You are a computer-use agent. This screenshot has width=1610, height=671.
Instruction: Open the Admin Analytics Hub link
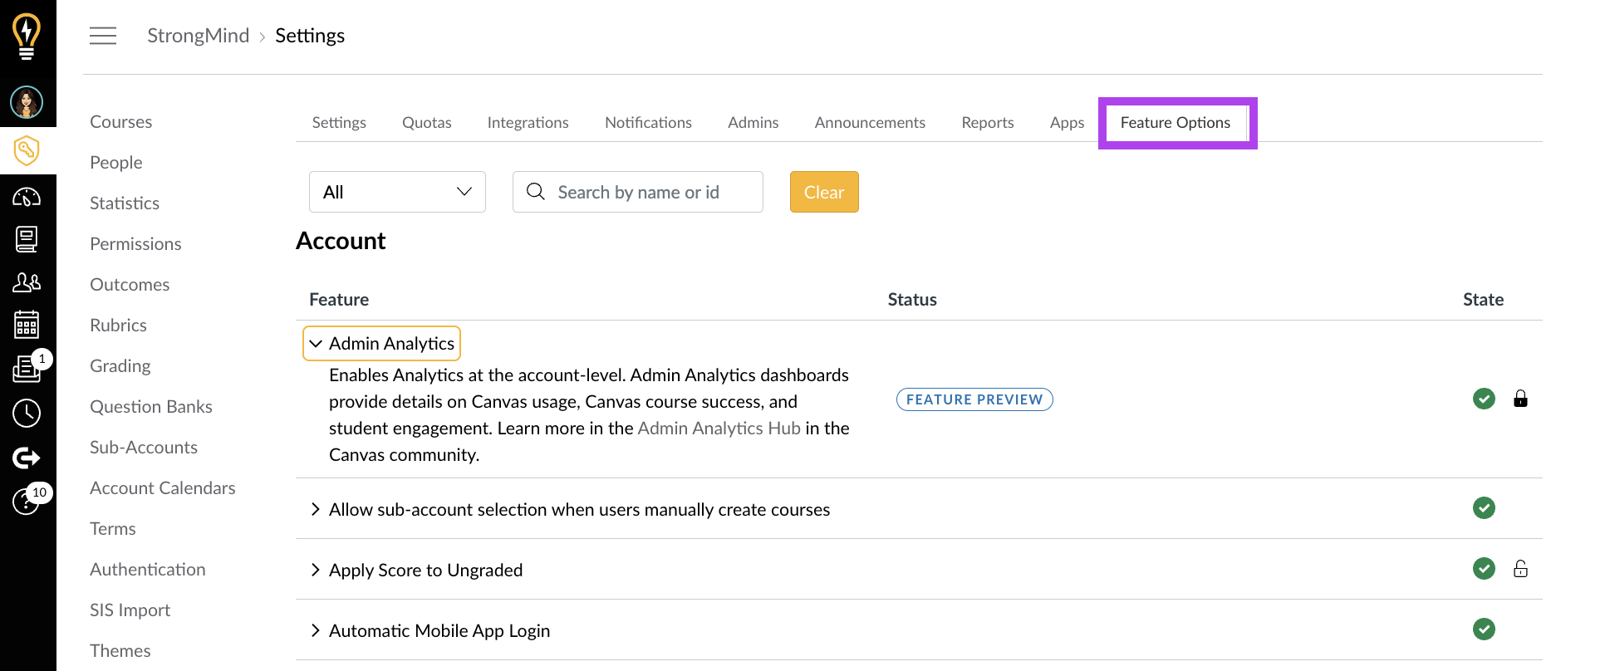(719, 428)
